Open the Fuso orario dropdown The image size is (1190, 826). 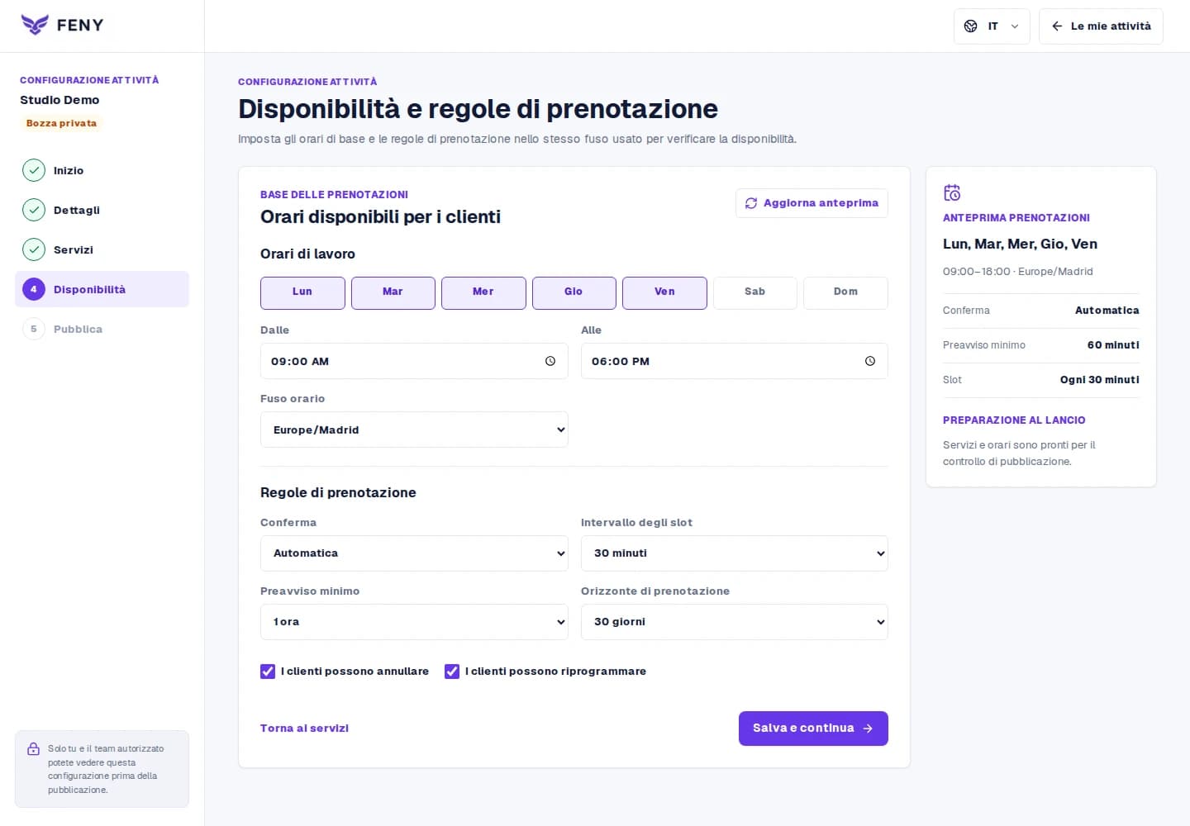pos(414,430)
